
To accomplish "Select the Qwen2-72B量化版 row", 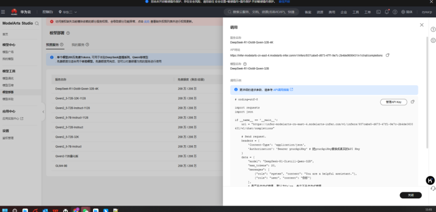I will tap(137, 156).
